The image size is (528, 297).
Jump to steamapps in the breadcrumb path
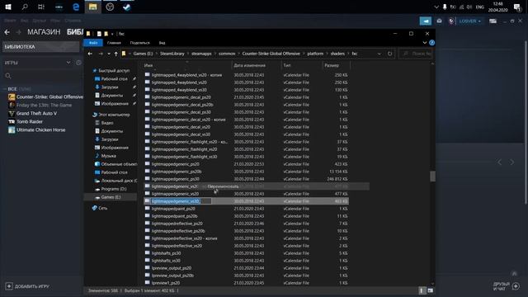201,54
